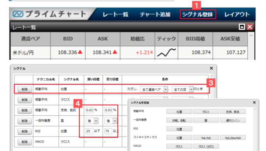Viewport: 266px width, 151px height.
Task: Open the レート一覧 menu item
Action: (x=115, y=14)
